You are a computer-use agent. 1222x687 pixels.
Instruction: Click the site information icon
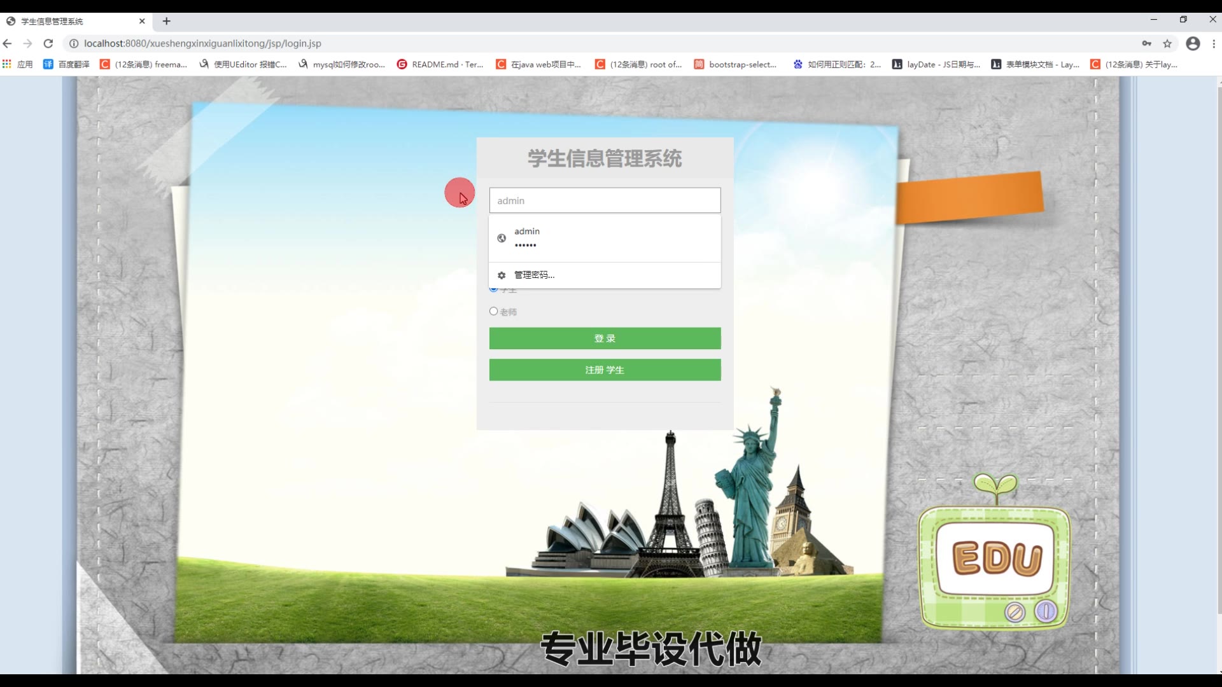click(x=74, y=43)
